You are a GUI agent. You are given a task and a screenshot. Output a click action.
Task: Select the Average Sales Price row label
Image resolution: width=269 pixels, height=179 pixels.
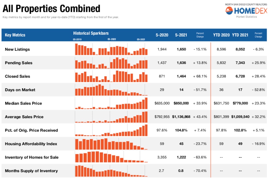[24, 117]
